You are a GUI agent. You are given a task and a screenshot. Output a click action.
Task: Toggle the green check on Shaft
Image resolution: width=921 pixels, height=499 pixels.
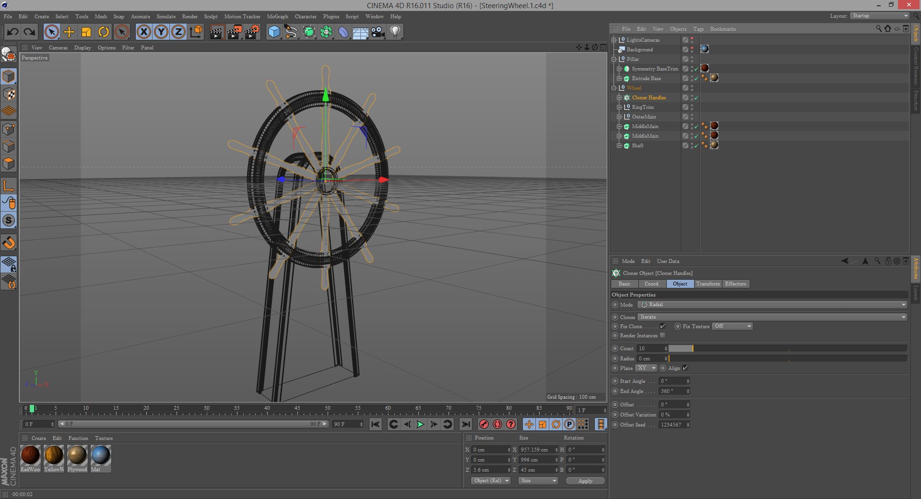[x=697, y=145]
